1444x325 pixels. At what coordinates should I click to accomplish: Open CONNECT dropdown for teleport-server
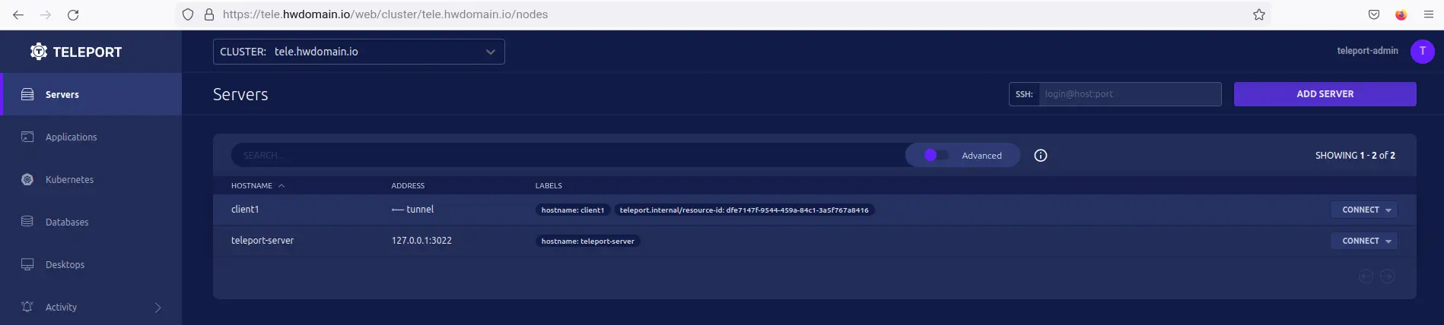[1364, 241]
